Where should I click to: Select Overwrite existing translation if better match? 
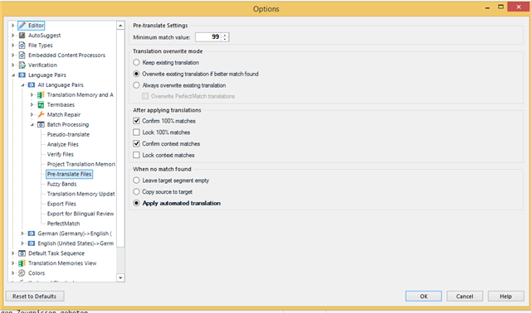[136, 74]
